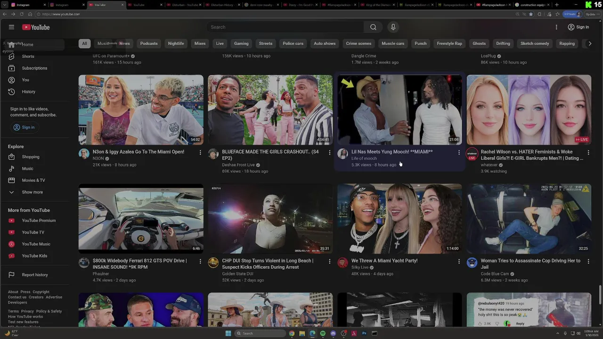Open options for Woman Tries to Assassinate video
Viewport: 603px width, 339px height.
(588, 261)
